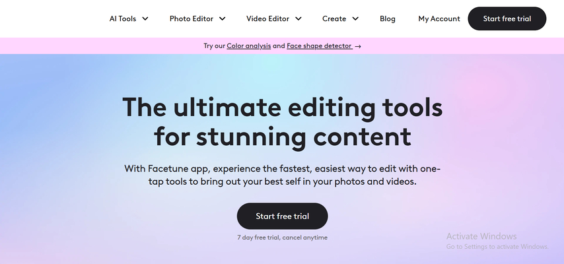The height and width of the screenshot is (264, 564).
Task: Click Start free trial in the header
Action: [507, 18]
